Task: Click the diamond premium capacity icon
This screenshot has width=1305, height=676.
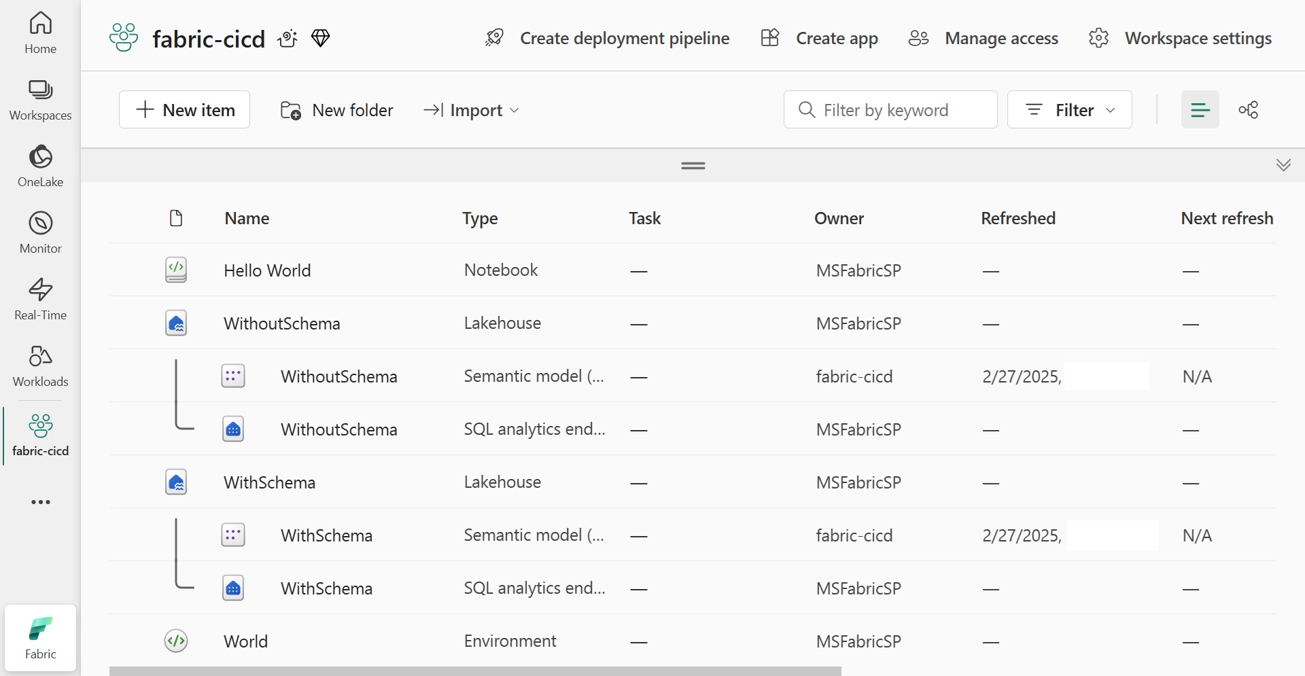Action: pos(321,38)
